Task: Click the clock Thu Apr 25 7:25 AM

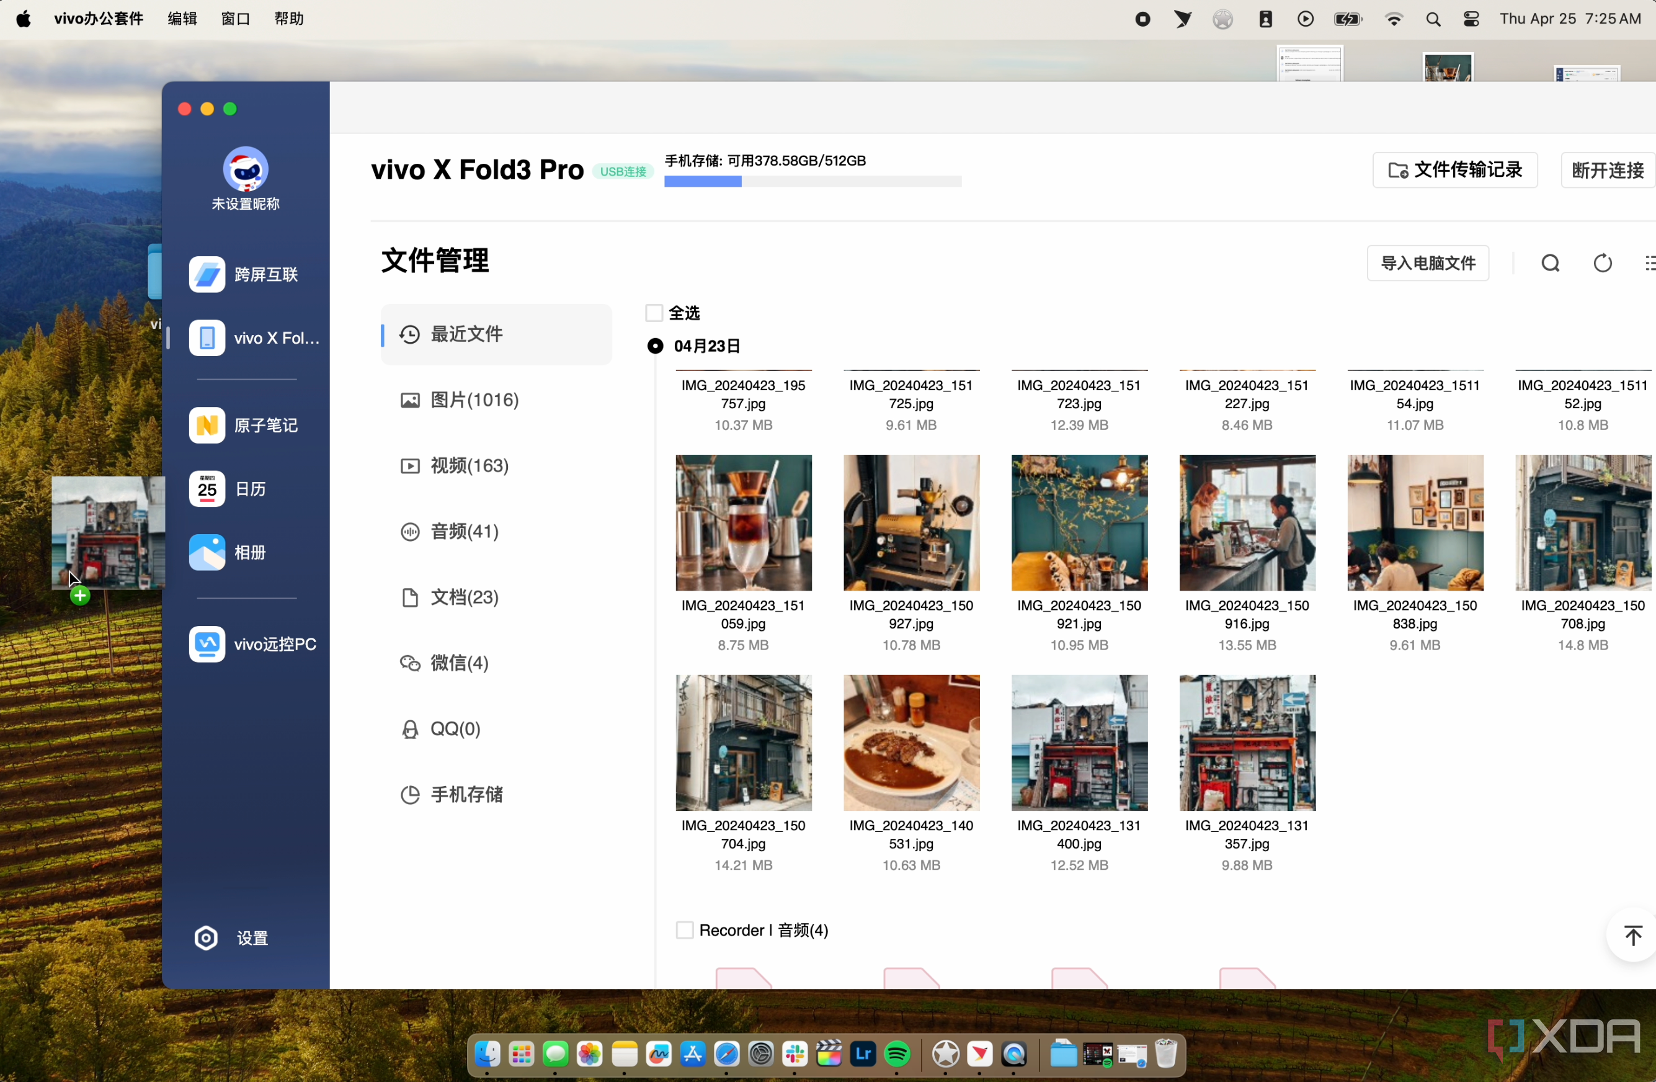Action: click(1570, 19)
